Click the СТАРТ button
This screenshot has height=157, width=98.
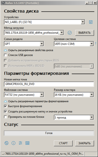pyautogui.click(x=63, y=143)
